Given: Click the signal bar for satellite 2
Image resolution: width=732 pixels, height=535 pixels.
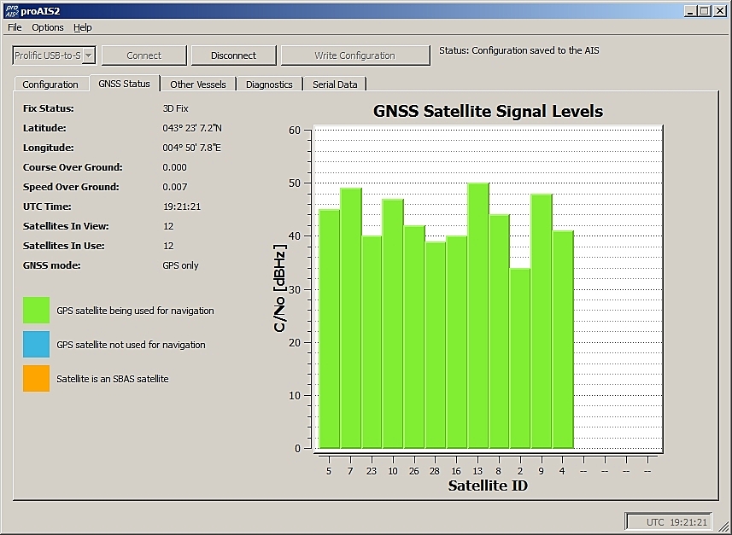Looking at the screenshot, I should coord(520,358).
